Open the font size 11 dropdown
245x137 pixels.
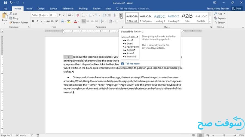(x=56, y=15)
